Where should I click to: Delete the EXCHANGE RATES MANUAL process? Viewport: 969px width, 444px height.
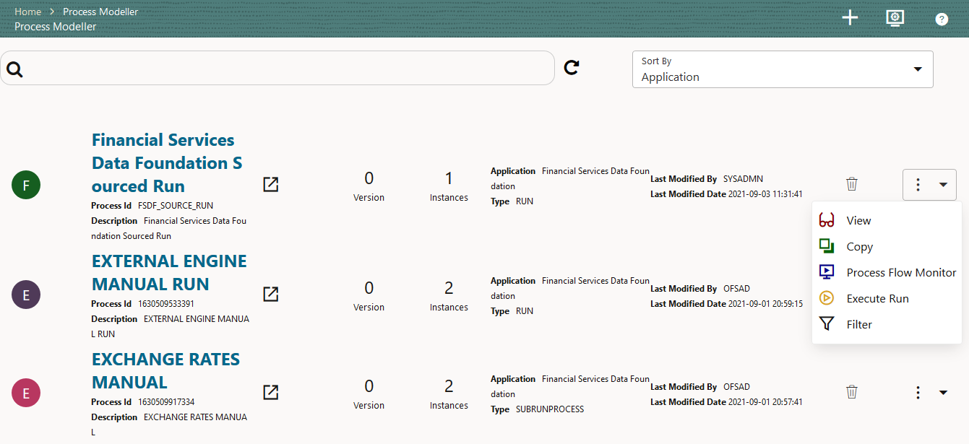pos(852,392)
